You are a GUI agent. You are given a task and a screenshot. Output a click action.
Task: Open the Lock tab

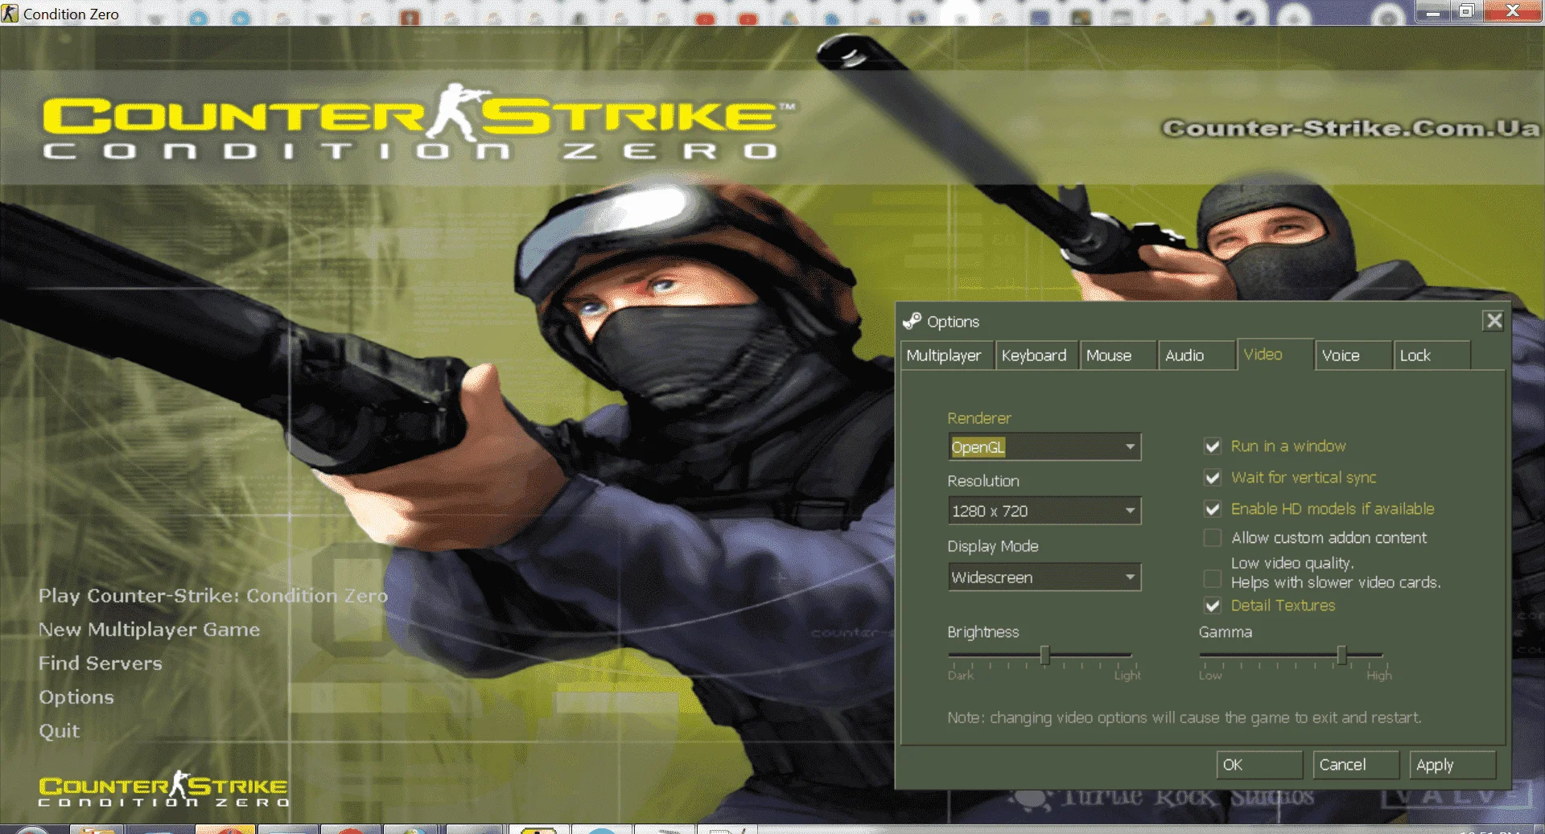coord(1432,355)
